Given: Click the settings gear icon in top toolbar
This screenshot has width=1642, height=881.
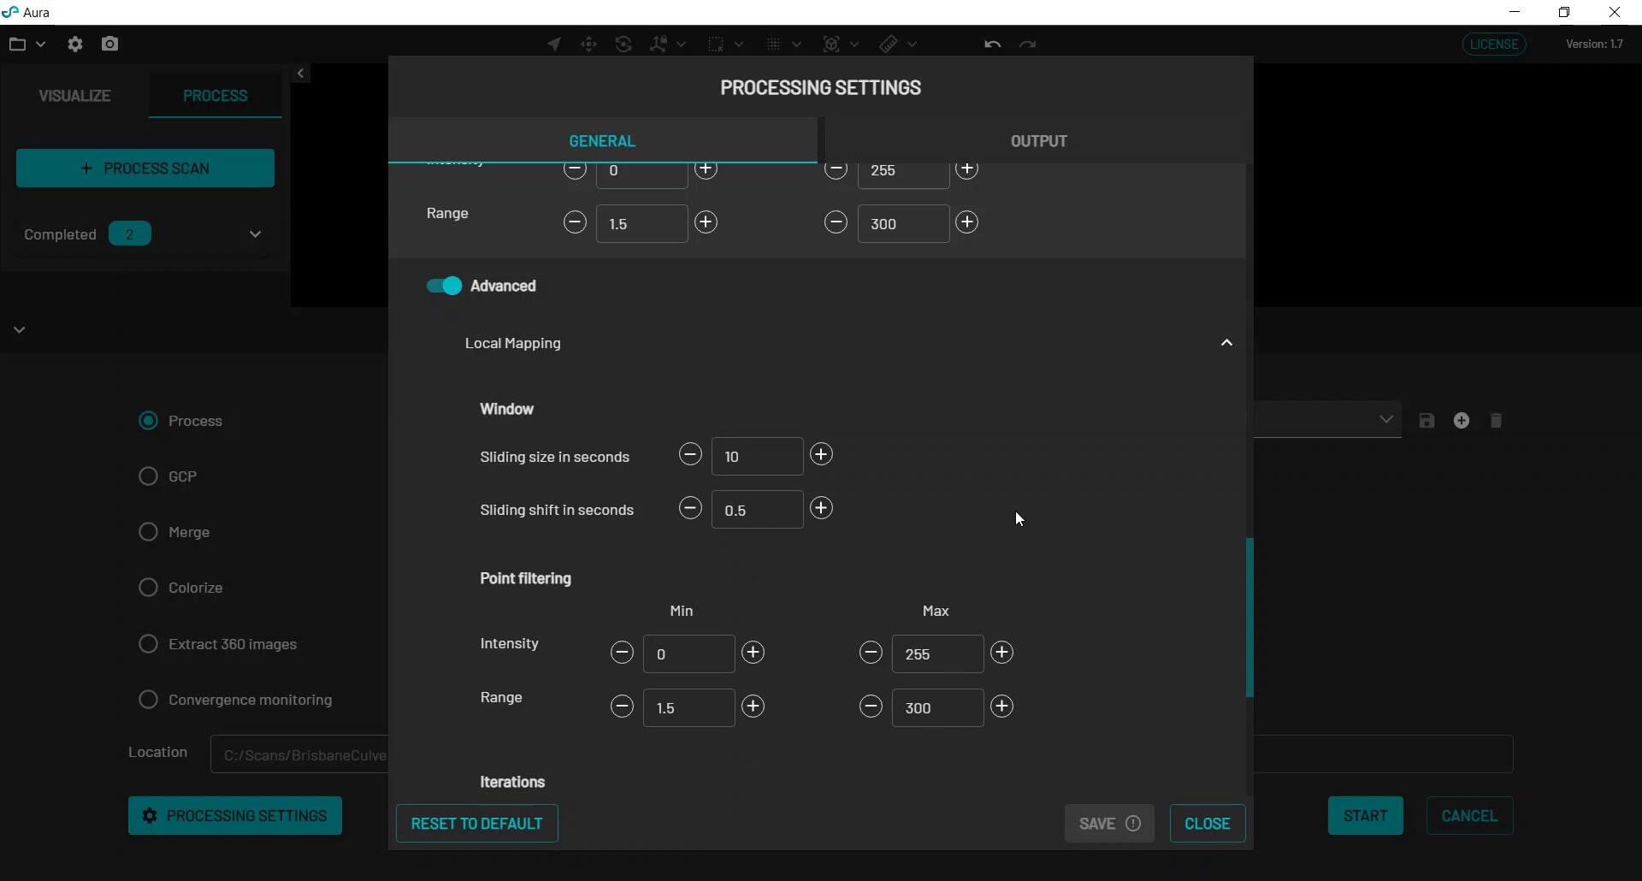Looking at the screenshot, I should coord(75,44).
